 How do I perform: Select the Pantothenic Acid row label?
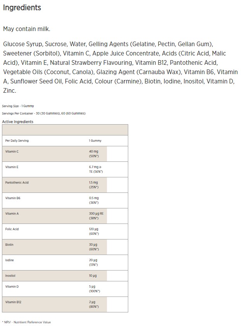(x=17, y=182)
